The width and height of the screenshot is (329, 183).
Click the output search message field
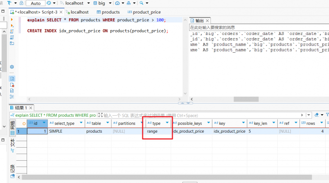click(259, 28)
